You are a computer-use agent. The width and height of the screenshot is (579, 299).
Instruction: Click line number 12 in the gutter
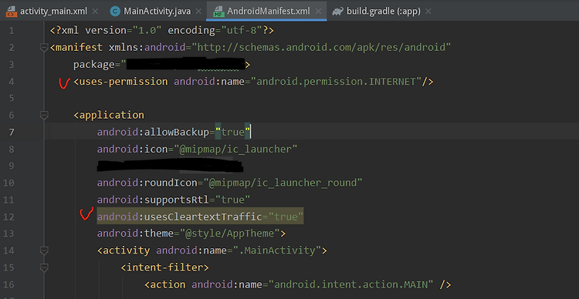click(x=8, y=217)
